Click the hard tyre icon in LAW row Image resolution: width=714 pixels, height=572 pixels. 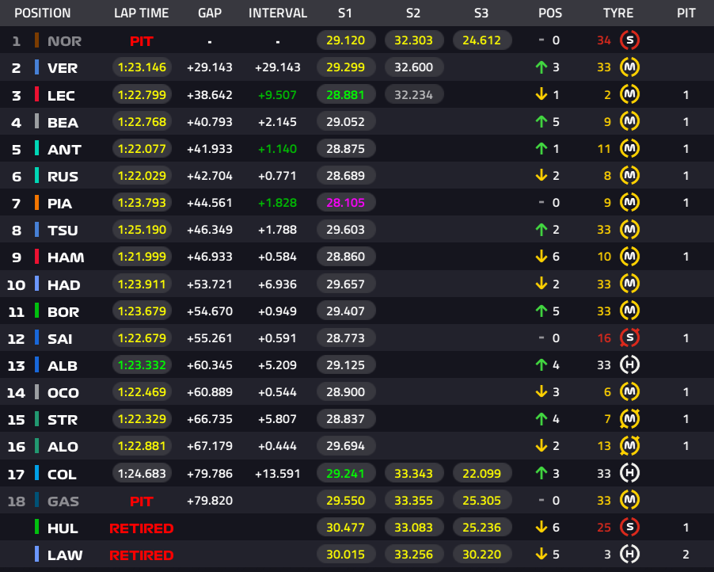pos(630,555)
